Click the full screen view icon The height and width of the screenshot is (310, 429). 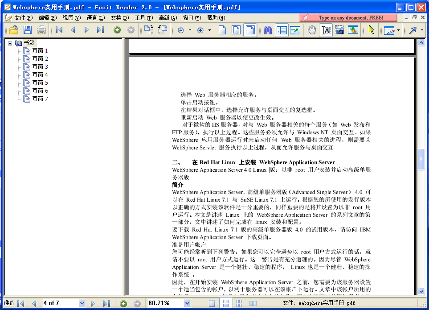[x=295, y=30]
